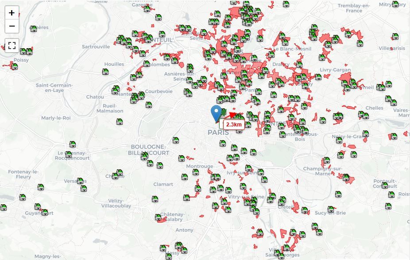
Task: Zoom out of the map
Action: (x=12, y=26)
